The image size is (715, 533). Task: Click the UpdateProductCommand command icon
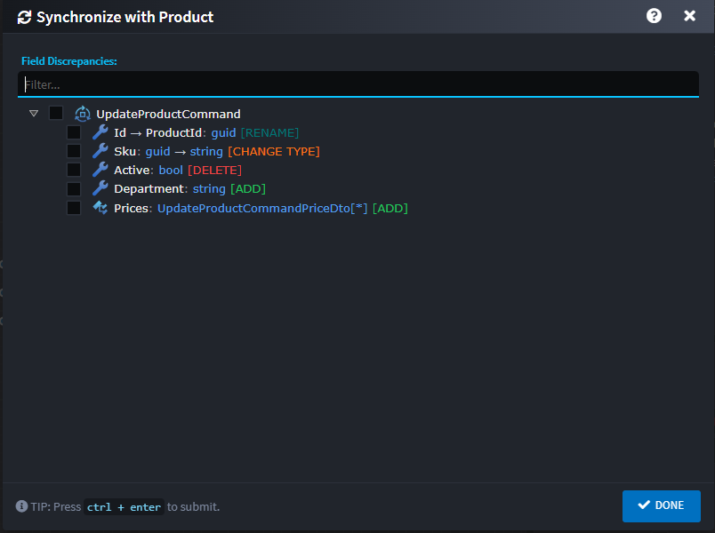coord(83,114)
